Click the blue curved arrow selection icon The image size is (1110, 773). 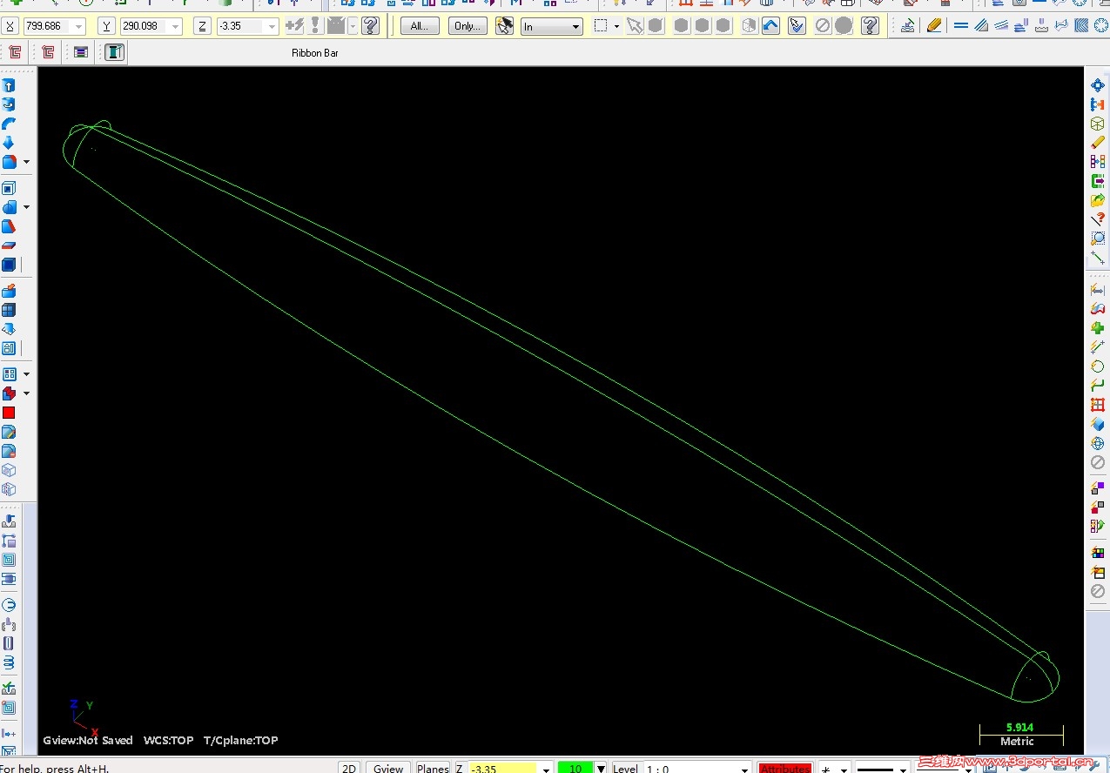point(771,26)
